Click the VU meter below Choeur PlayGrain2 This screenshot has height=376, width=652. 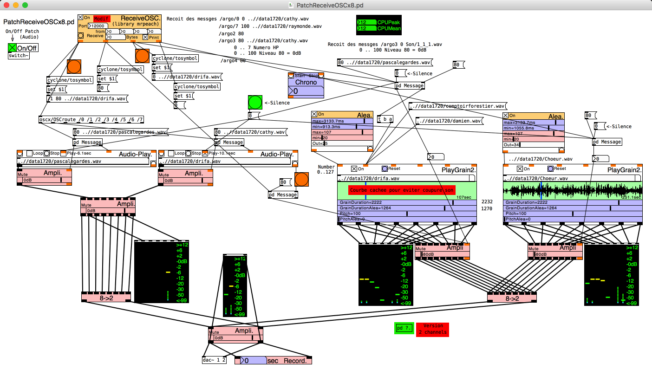(x=611, y=274)
